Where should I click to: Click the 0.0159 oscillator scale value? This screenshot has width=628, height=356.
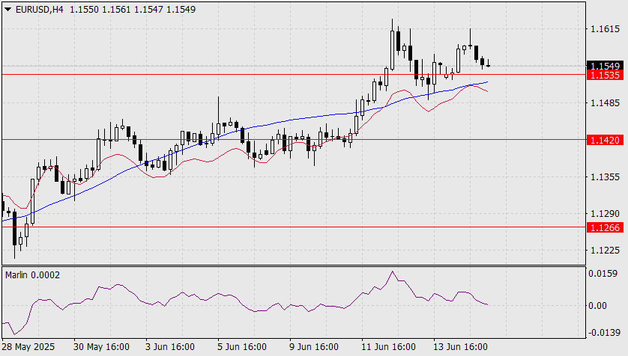603,274
